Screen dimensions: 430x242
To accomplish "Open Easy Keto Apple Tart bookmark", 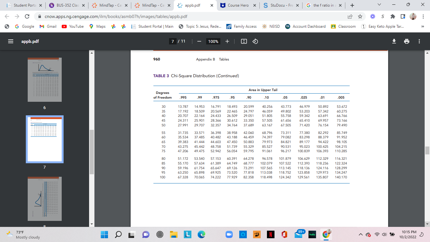I will [x=383, y=26].
